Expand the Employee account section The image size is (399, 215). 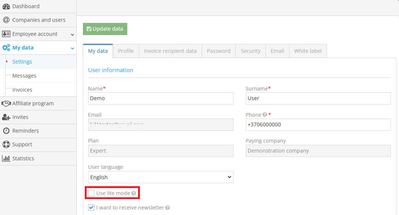point(72,34)
